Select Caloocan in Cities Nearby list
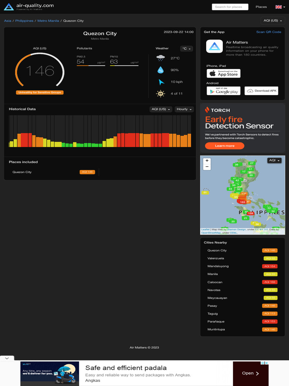The image size is (289, 386). click(215, 282)
